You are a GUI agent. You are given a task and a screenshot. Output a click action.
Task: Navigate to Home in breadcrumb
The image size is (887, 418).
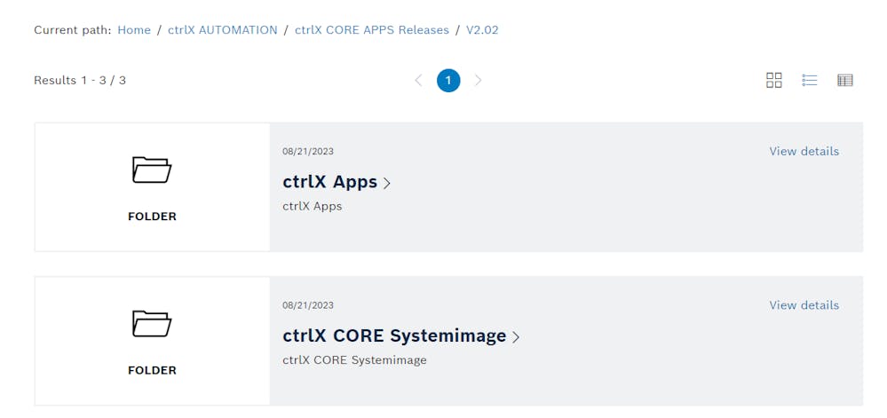pos(134,30)
